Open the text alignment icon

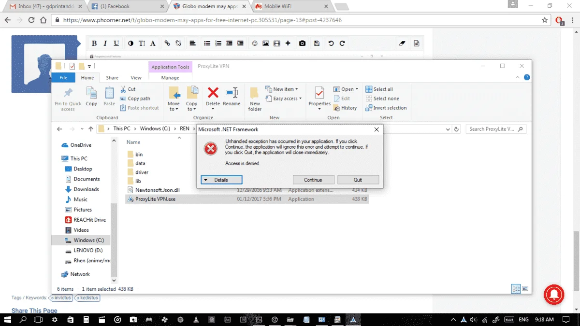[192, 43]
